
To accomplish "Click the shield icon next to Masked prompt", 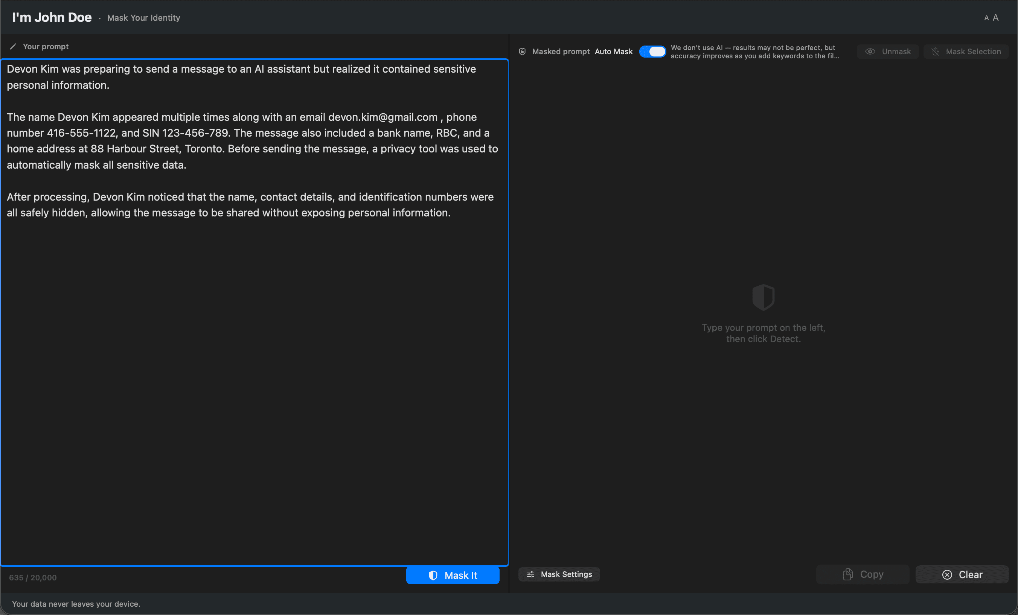I will (x=522, y=51).
